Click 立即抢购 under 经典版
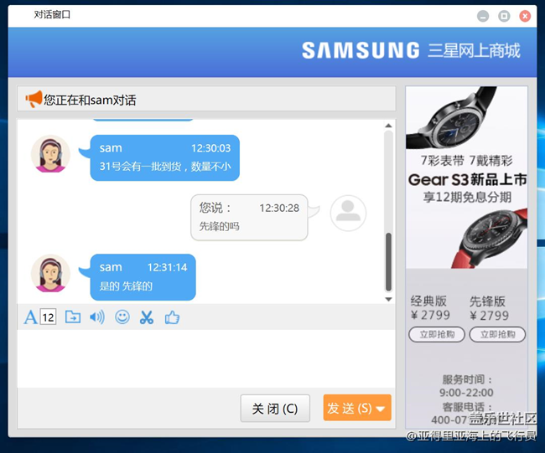 pos(436,335)
